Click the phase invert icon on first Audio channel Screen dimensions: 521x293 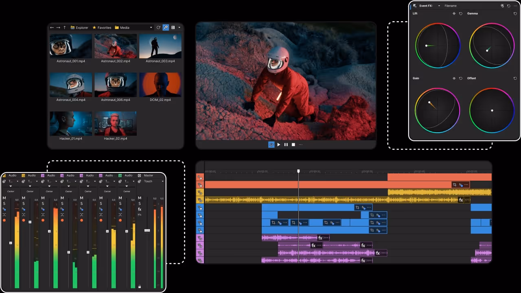tap(4, 215)
